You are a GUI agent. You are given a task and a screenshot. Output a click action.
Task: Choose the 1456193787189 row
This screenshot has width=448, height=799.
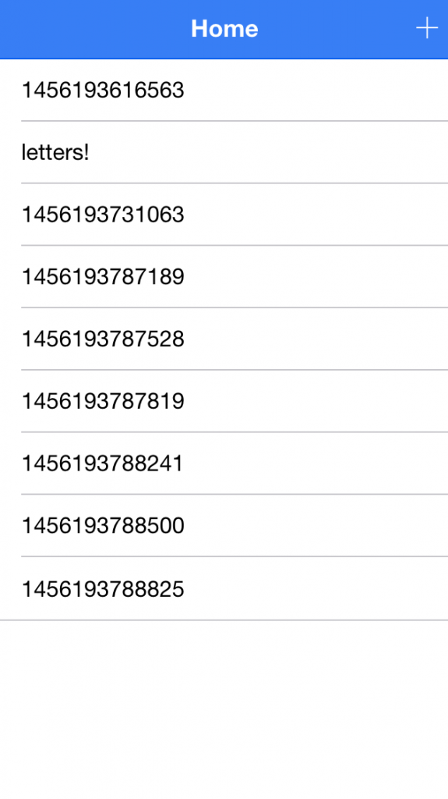coord(224,277)
